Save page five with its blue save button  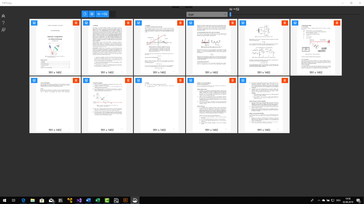242,23
